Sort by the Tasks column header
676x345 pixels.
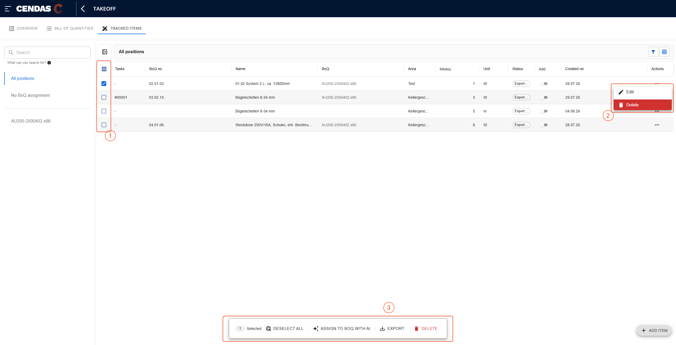(x=120, y=69)
